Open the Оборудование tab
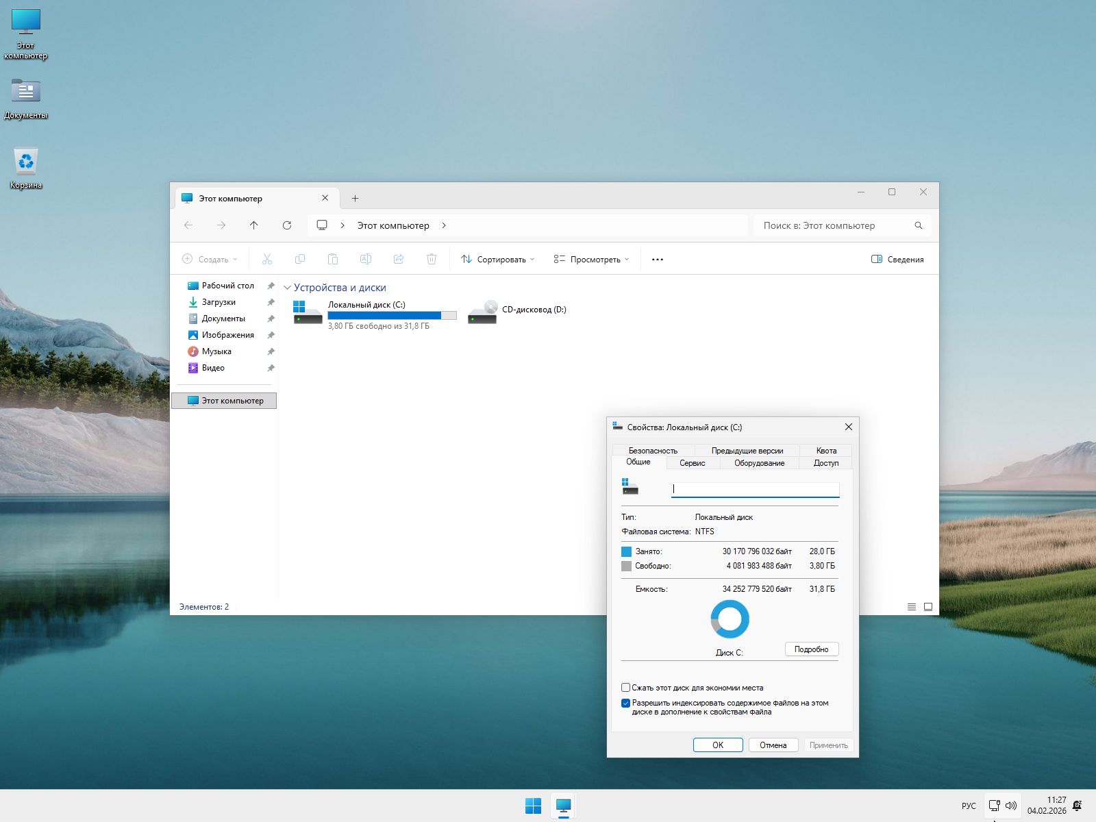 759,463
